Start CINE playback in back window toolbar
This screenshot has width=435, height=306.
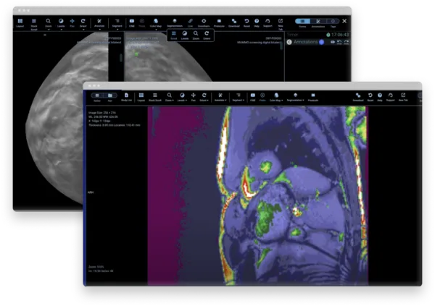click(x=132, y=22)
